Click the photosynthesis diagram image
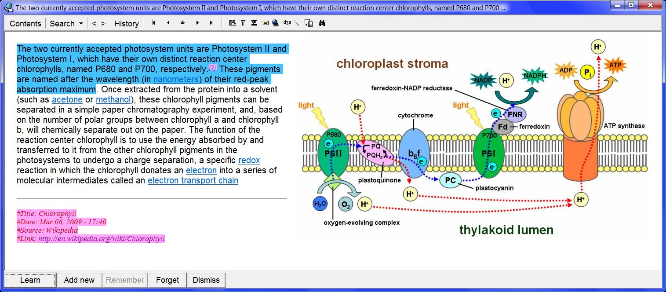The image size is (666, 292). pos(473,141)
